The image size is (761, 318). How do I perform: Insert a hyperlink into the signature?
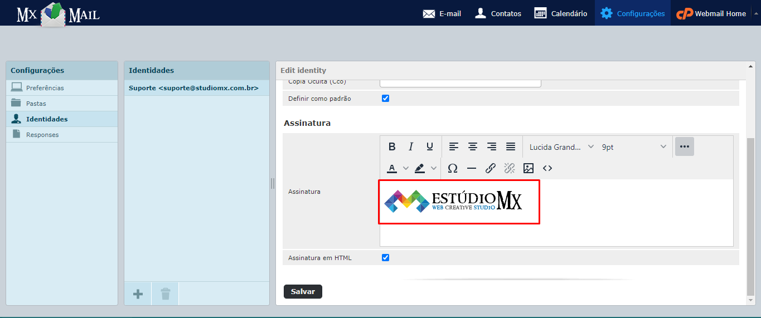click(491, 168)
